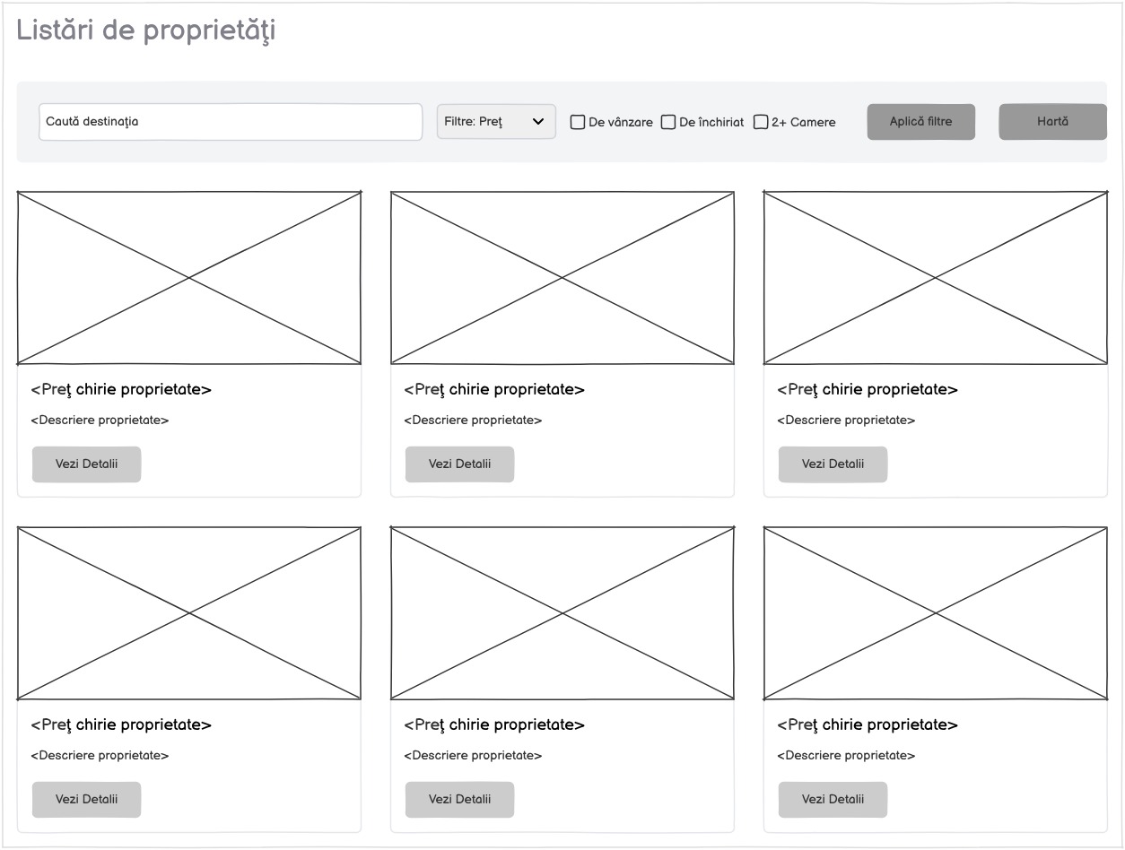The height and width of the screenshot is (850, 1125).
Task: Click 'Vezi Detalii' on the bottom-middle card
Action: [459, 800]
